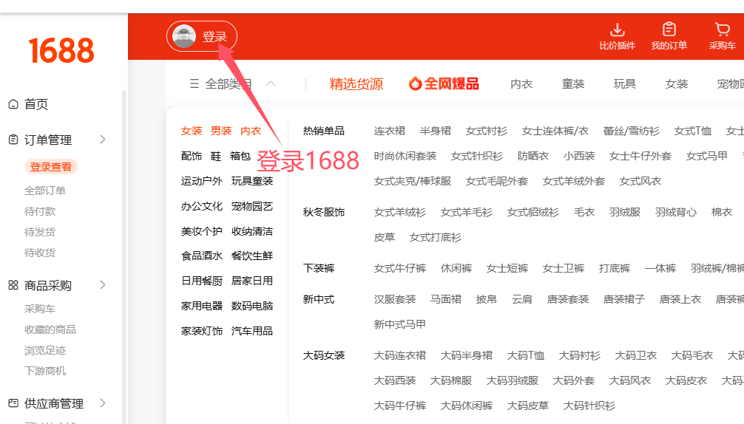Select 玩具童装 category

pyautogui.click(x=252, y=181)
